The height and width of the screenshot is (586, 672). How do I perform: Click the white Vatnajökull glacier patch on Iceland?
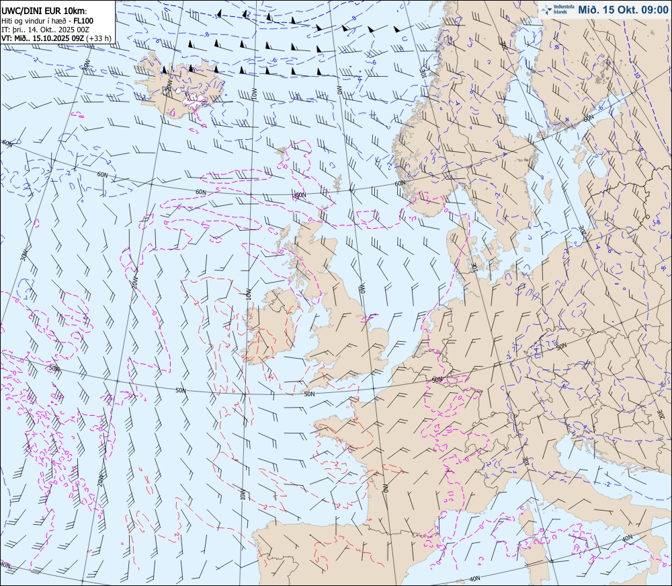[x=195, y=101]
